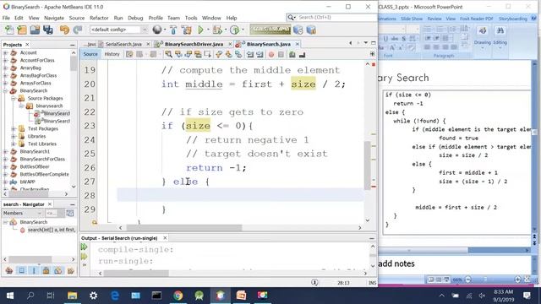Expand the Libraries node
This screenshot has width=541, height=304.
pos(14,136)
